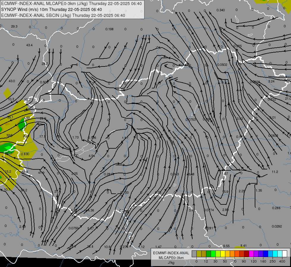
Task: Click the map value '43.4'
Action: (29, 45)
